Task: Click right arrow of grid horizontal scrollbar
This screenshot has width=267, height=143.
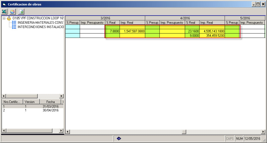Action: point(263,132)
